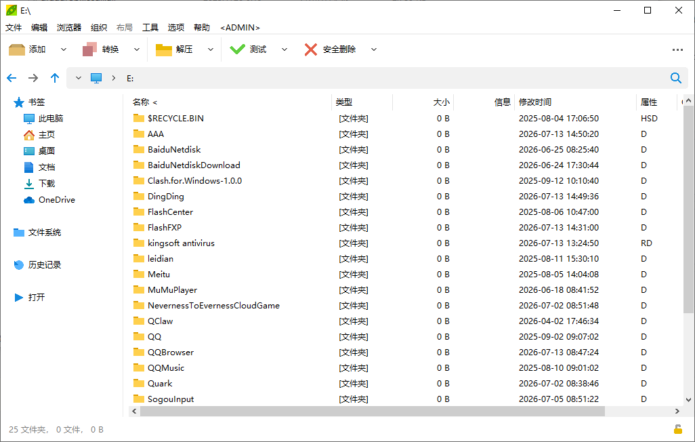
Task: Select 历史记录 in the sidebar
Action: pos(37,265)
